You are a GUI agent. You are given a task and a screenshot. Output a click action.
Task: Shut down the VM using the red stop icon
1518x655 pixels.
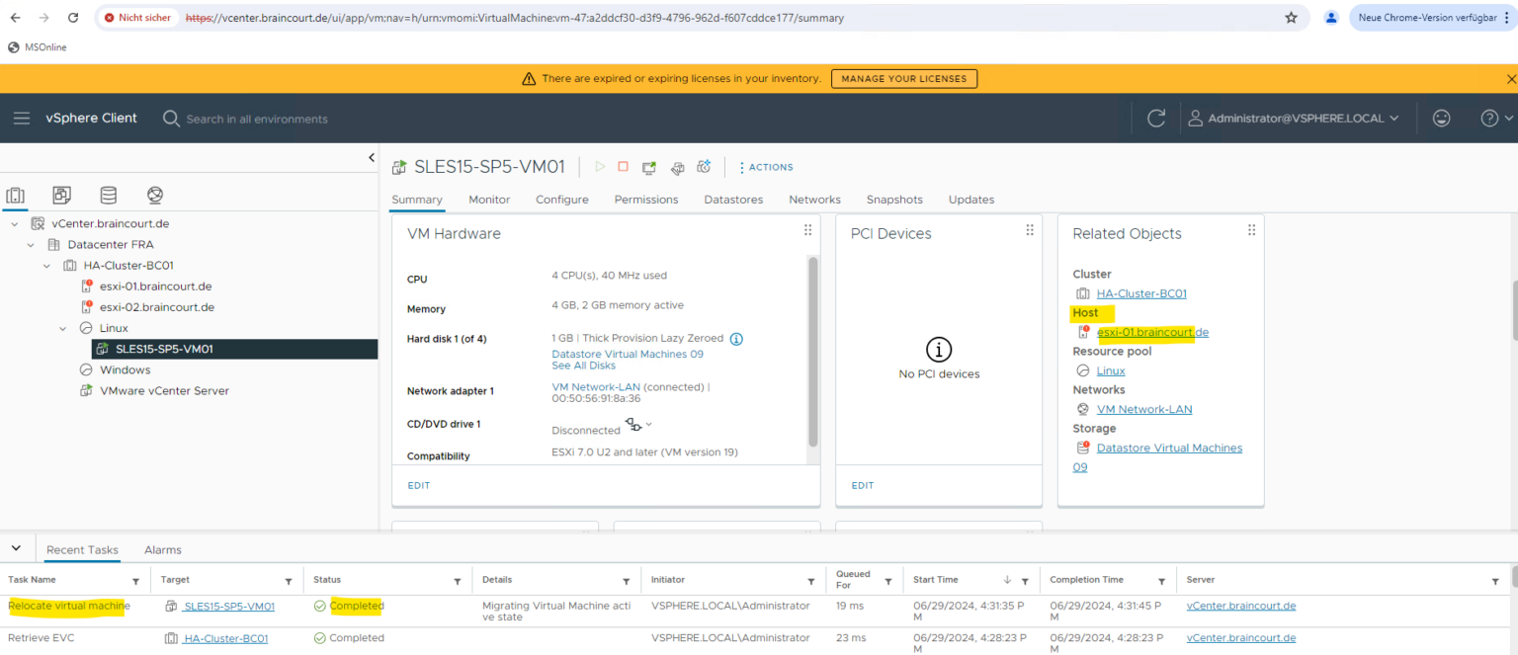[x=625, y=167]
